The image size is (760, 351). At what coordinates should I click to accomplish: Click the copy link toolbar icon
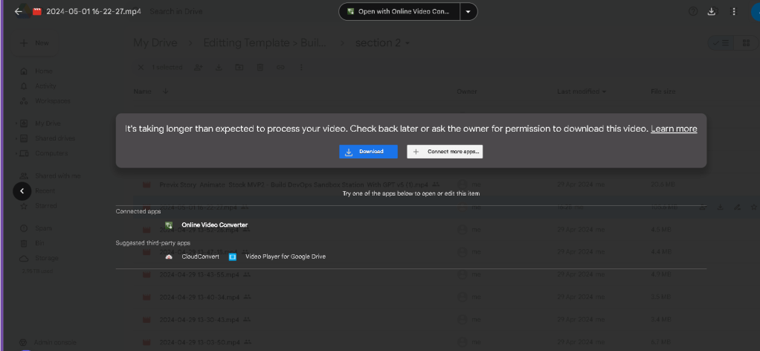[x=280, y=68]
